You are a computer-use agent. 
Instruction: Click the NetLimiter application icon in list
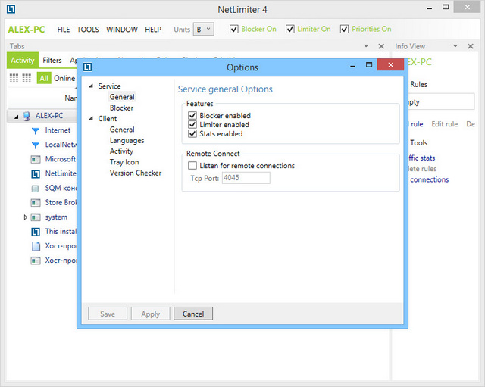tap(35, 173)
